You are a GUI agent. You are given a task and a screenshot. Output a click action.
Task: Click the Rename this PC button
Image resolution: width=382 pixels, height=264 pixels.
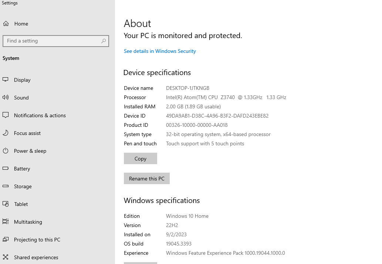click(146, 179)
